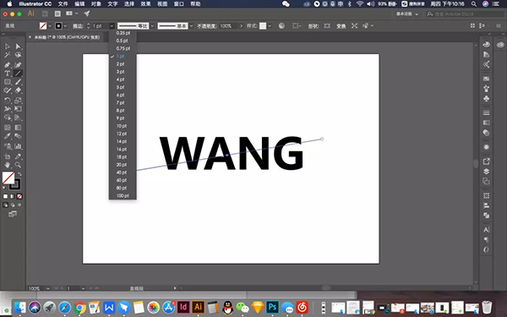The image size is (507, 317).
Task: Click the Adobe Stock search field
Action: click(x=465, y=14)
